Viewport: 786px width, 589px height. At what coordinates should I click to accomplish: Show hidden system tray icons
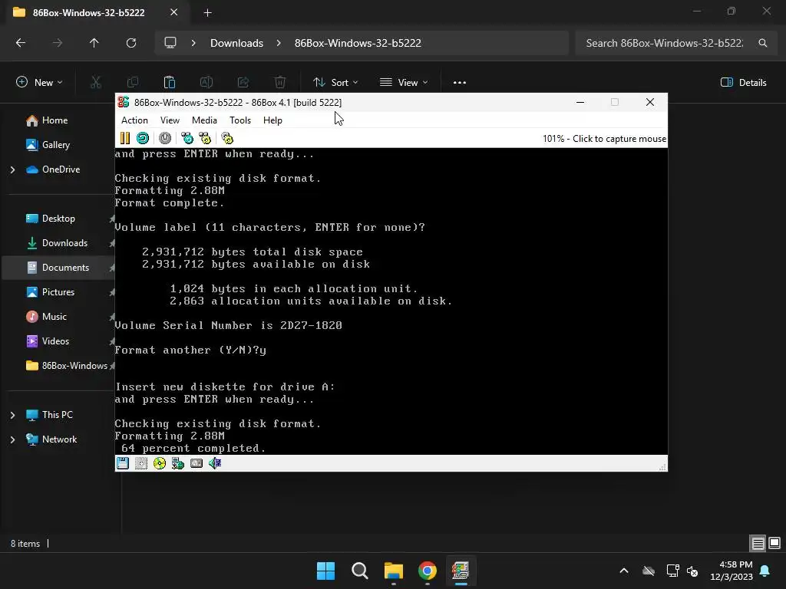624,571
